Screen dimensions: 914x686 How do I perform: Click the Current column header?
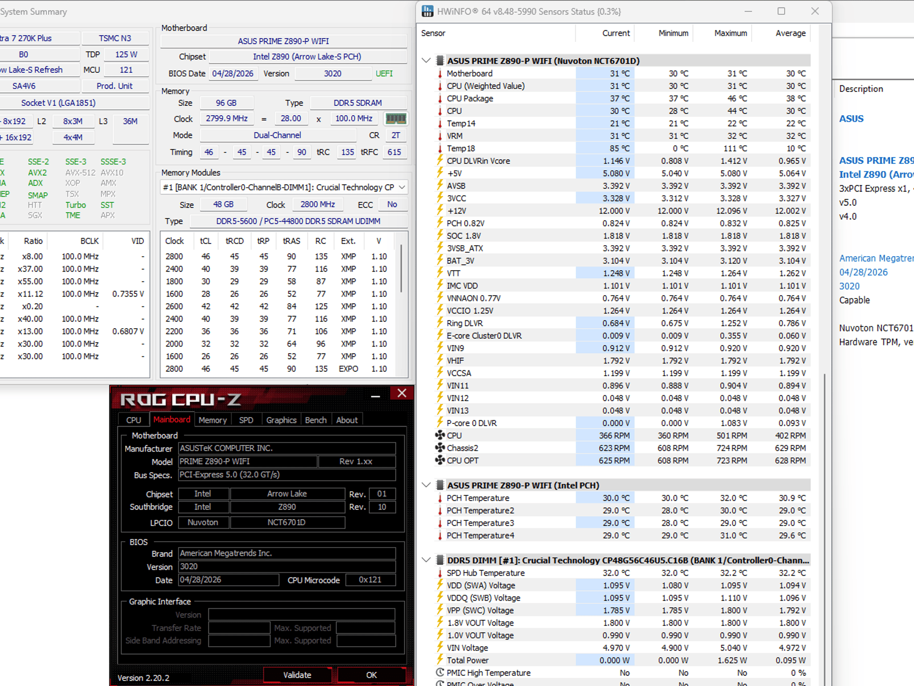[x=605, y=33]
